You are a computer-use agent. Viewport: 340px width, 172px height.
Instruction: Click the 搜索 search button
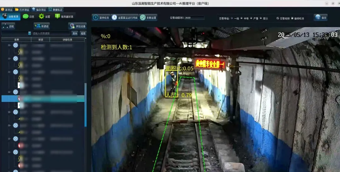click(x=83, y=33)
